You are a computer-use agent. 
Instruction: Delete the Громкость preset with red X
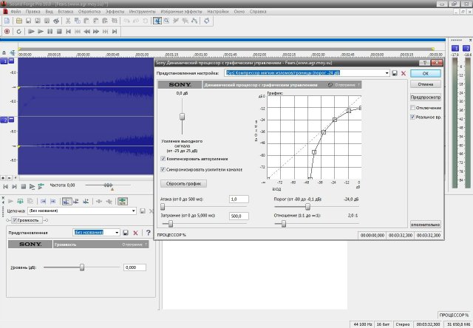click(x=136, y=232)
